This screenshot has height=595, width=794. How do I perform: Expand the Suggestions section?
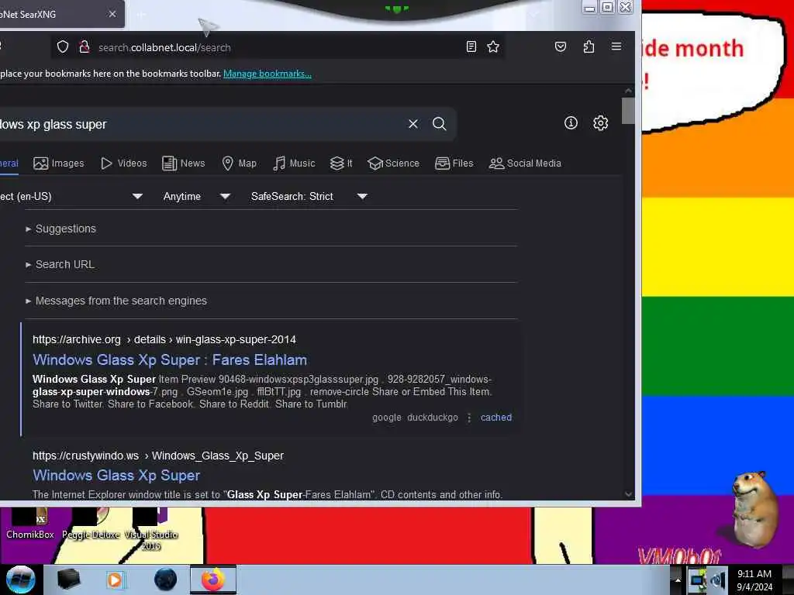(x=60, y=229)
